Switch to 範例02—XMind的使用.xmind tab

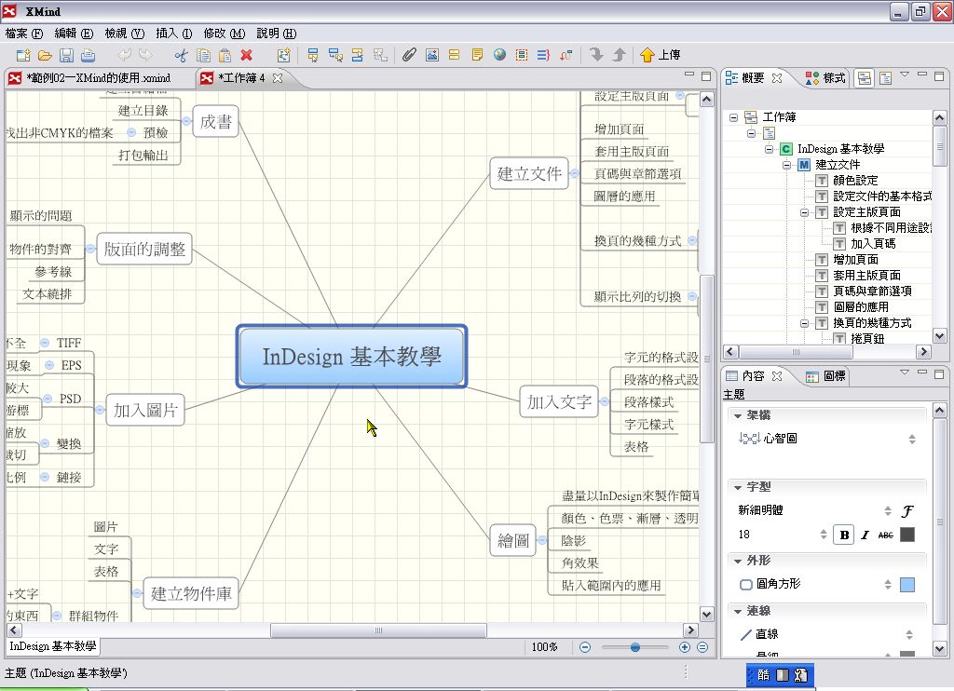click(98, 78)
